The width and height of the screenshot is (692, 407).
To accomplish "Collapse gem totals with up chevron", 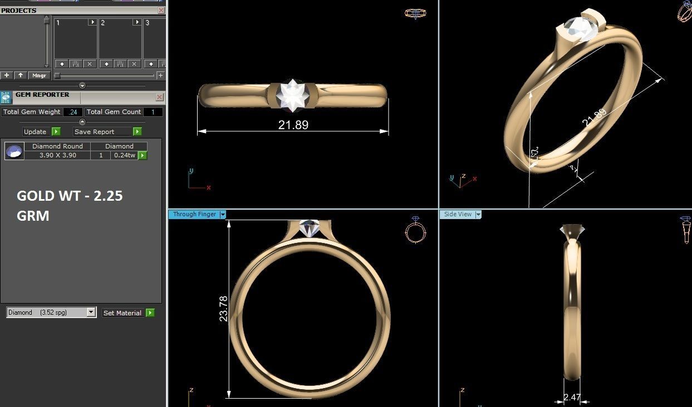I will pyautogui.click(x=82, y=122).
